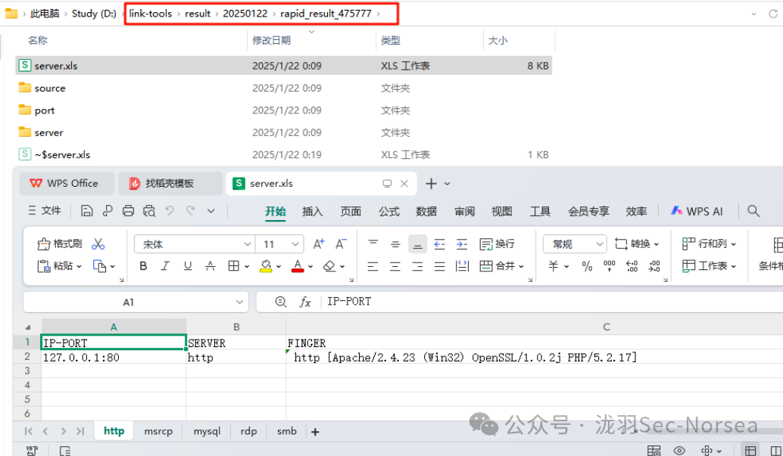Open the source folder in Explorer
Viewport: 783px width, 456px height.
pos(50,88)
